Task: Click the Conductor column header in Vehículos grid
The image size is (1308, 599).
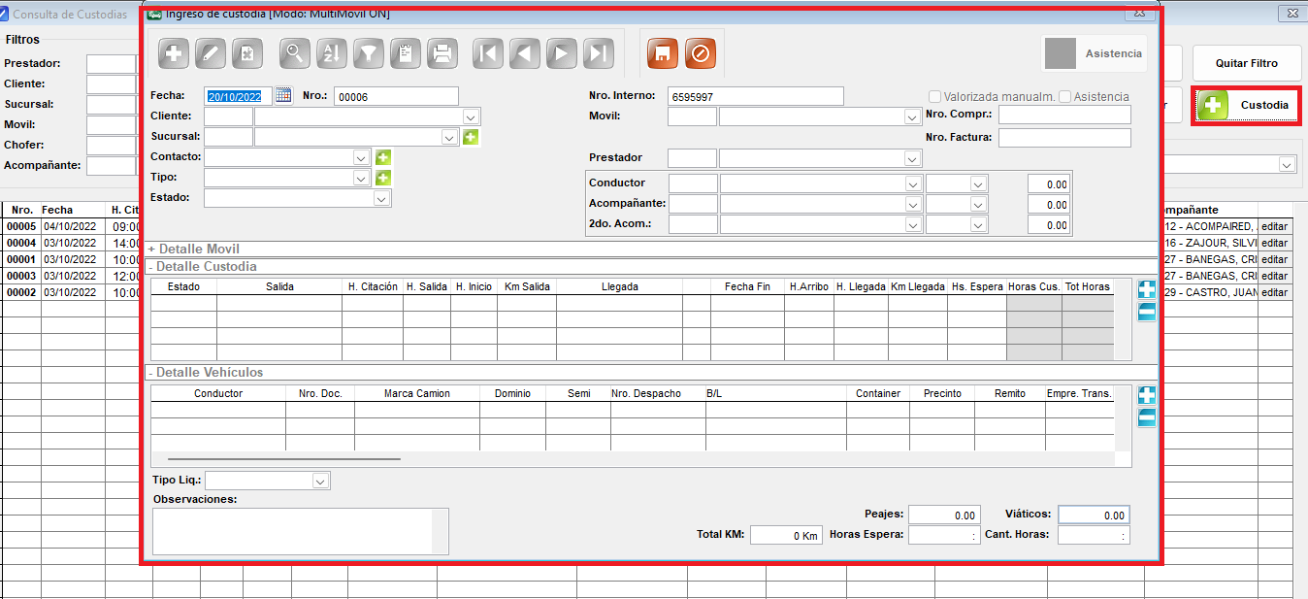Action: (x=218, y=393)
